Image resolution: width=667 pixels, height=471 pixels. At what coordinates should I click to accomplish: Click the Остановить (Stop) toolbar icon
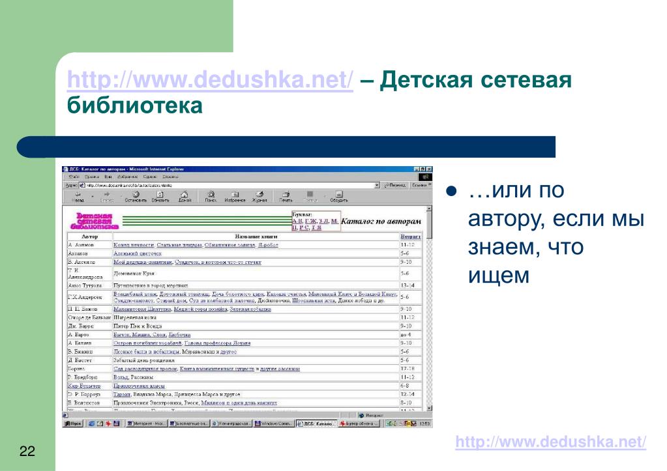click(136, 196)
